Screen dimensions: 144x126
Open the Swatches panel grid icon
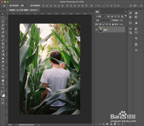tap(136, 17)
